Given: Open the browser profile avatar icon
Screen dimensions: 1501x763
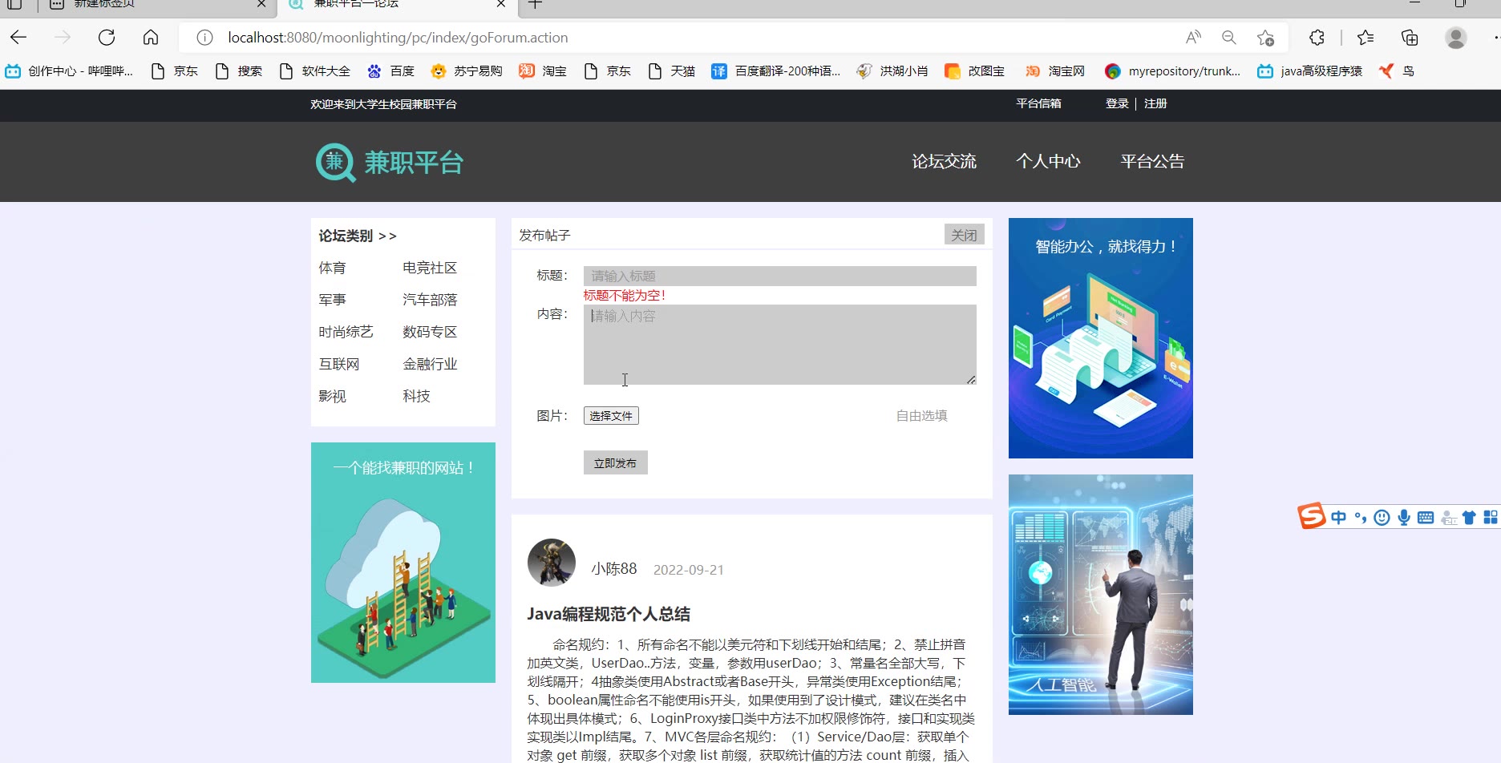Looking at the screenshot, I should 1455,38.
